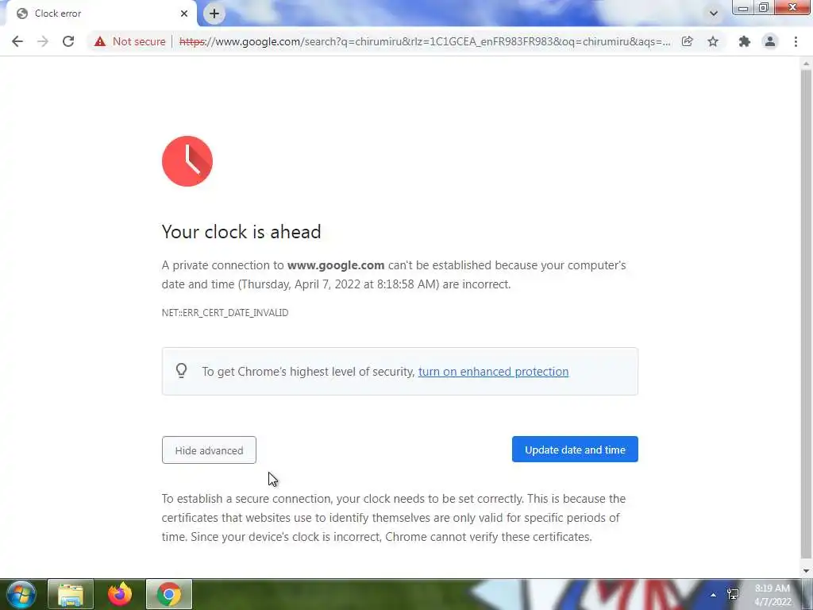Select the Clock error tab
Image resolution: width=813 pixels, height=610 pixels.
[x=98, y=14]
